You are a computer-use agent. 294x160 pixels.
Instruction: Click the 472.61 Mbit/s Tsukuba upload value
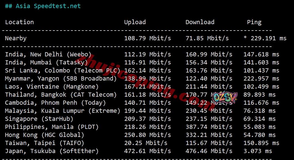click(148, 151)
